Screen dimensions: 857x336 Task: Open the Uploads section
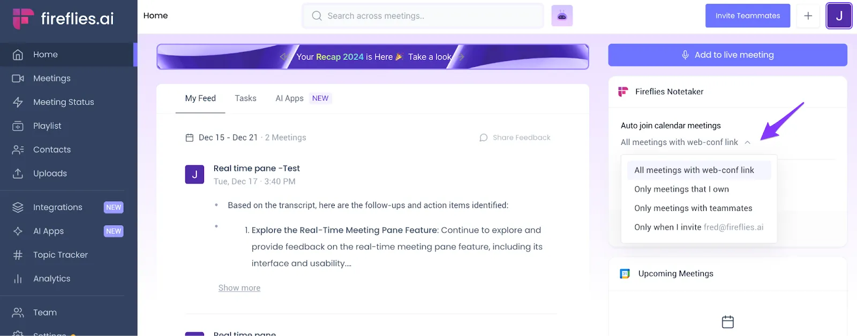pos(67,173)
